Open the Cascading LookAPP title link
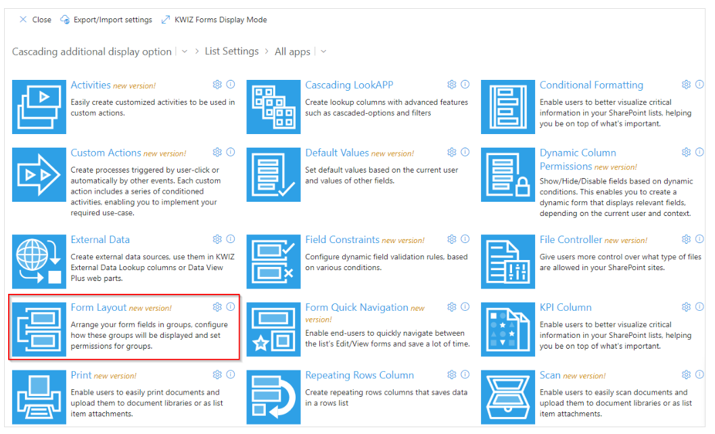Image resolution: width=715 pixels, height=434 pixels. [x=349, y=85]
